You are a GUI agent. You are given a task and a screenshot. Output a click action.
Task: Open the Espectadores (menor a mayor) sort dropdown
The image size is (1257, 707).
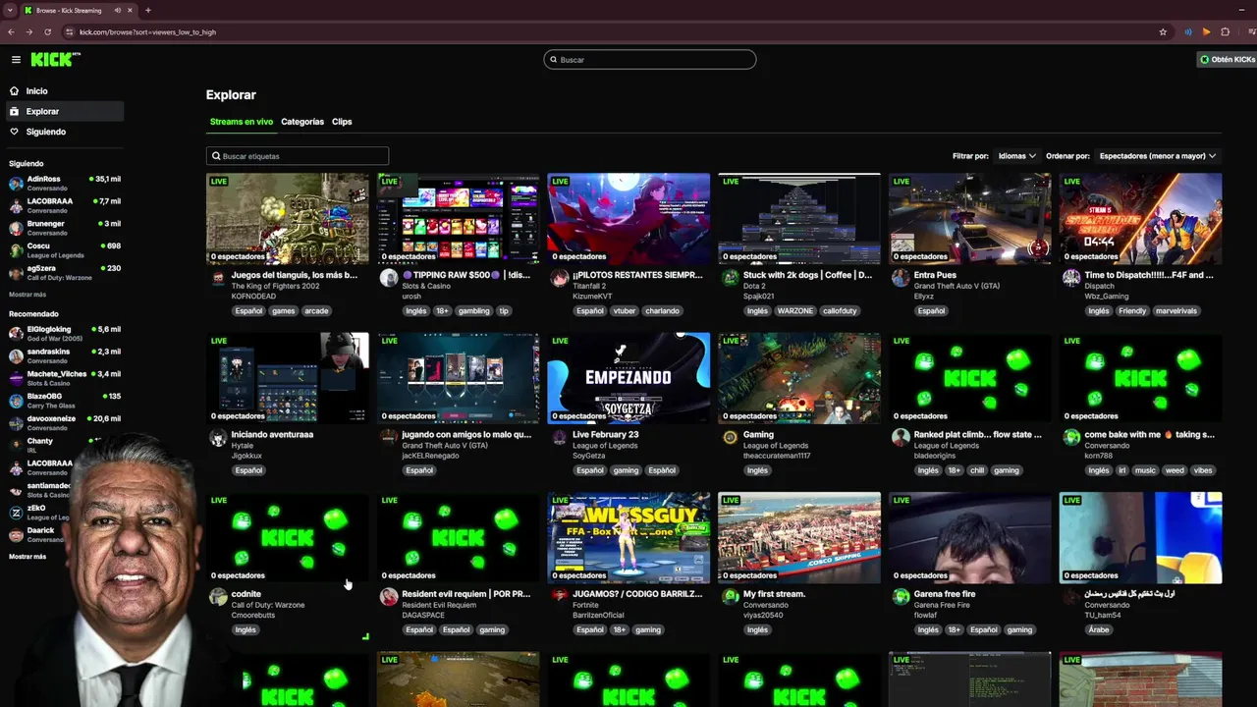pyautogui.click(x=1158, y=156)
